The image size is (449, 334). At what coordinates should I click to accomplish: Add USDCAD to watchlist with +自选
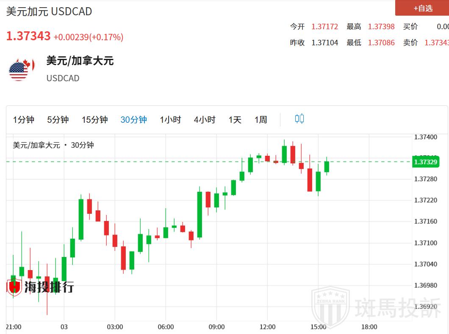click(x=422, y=8)
